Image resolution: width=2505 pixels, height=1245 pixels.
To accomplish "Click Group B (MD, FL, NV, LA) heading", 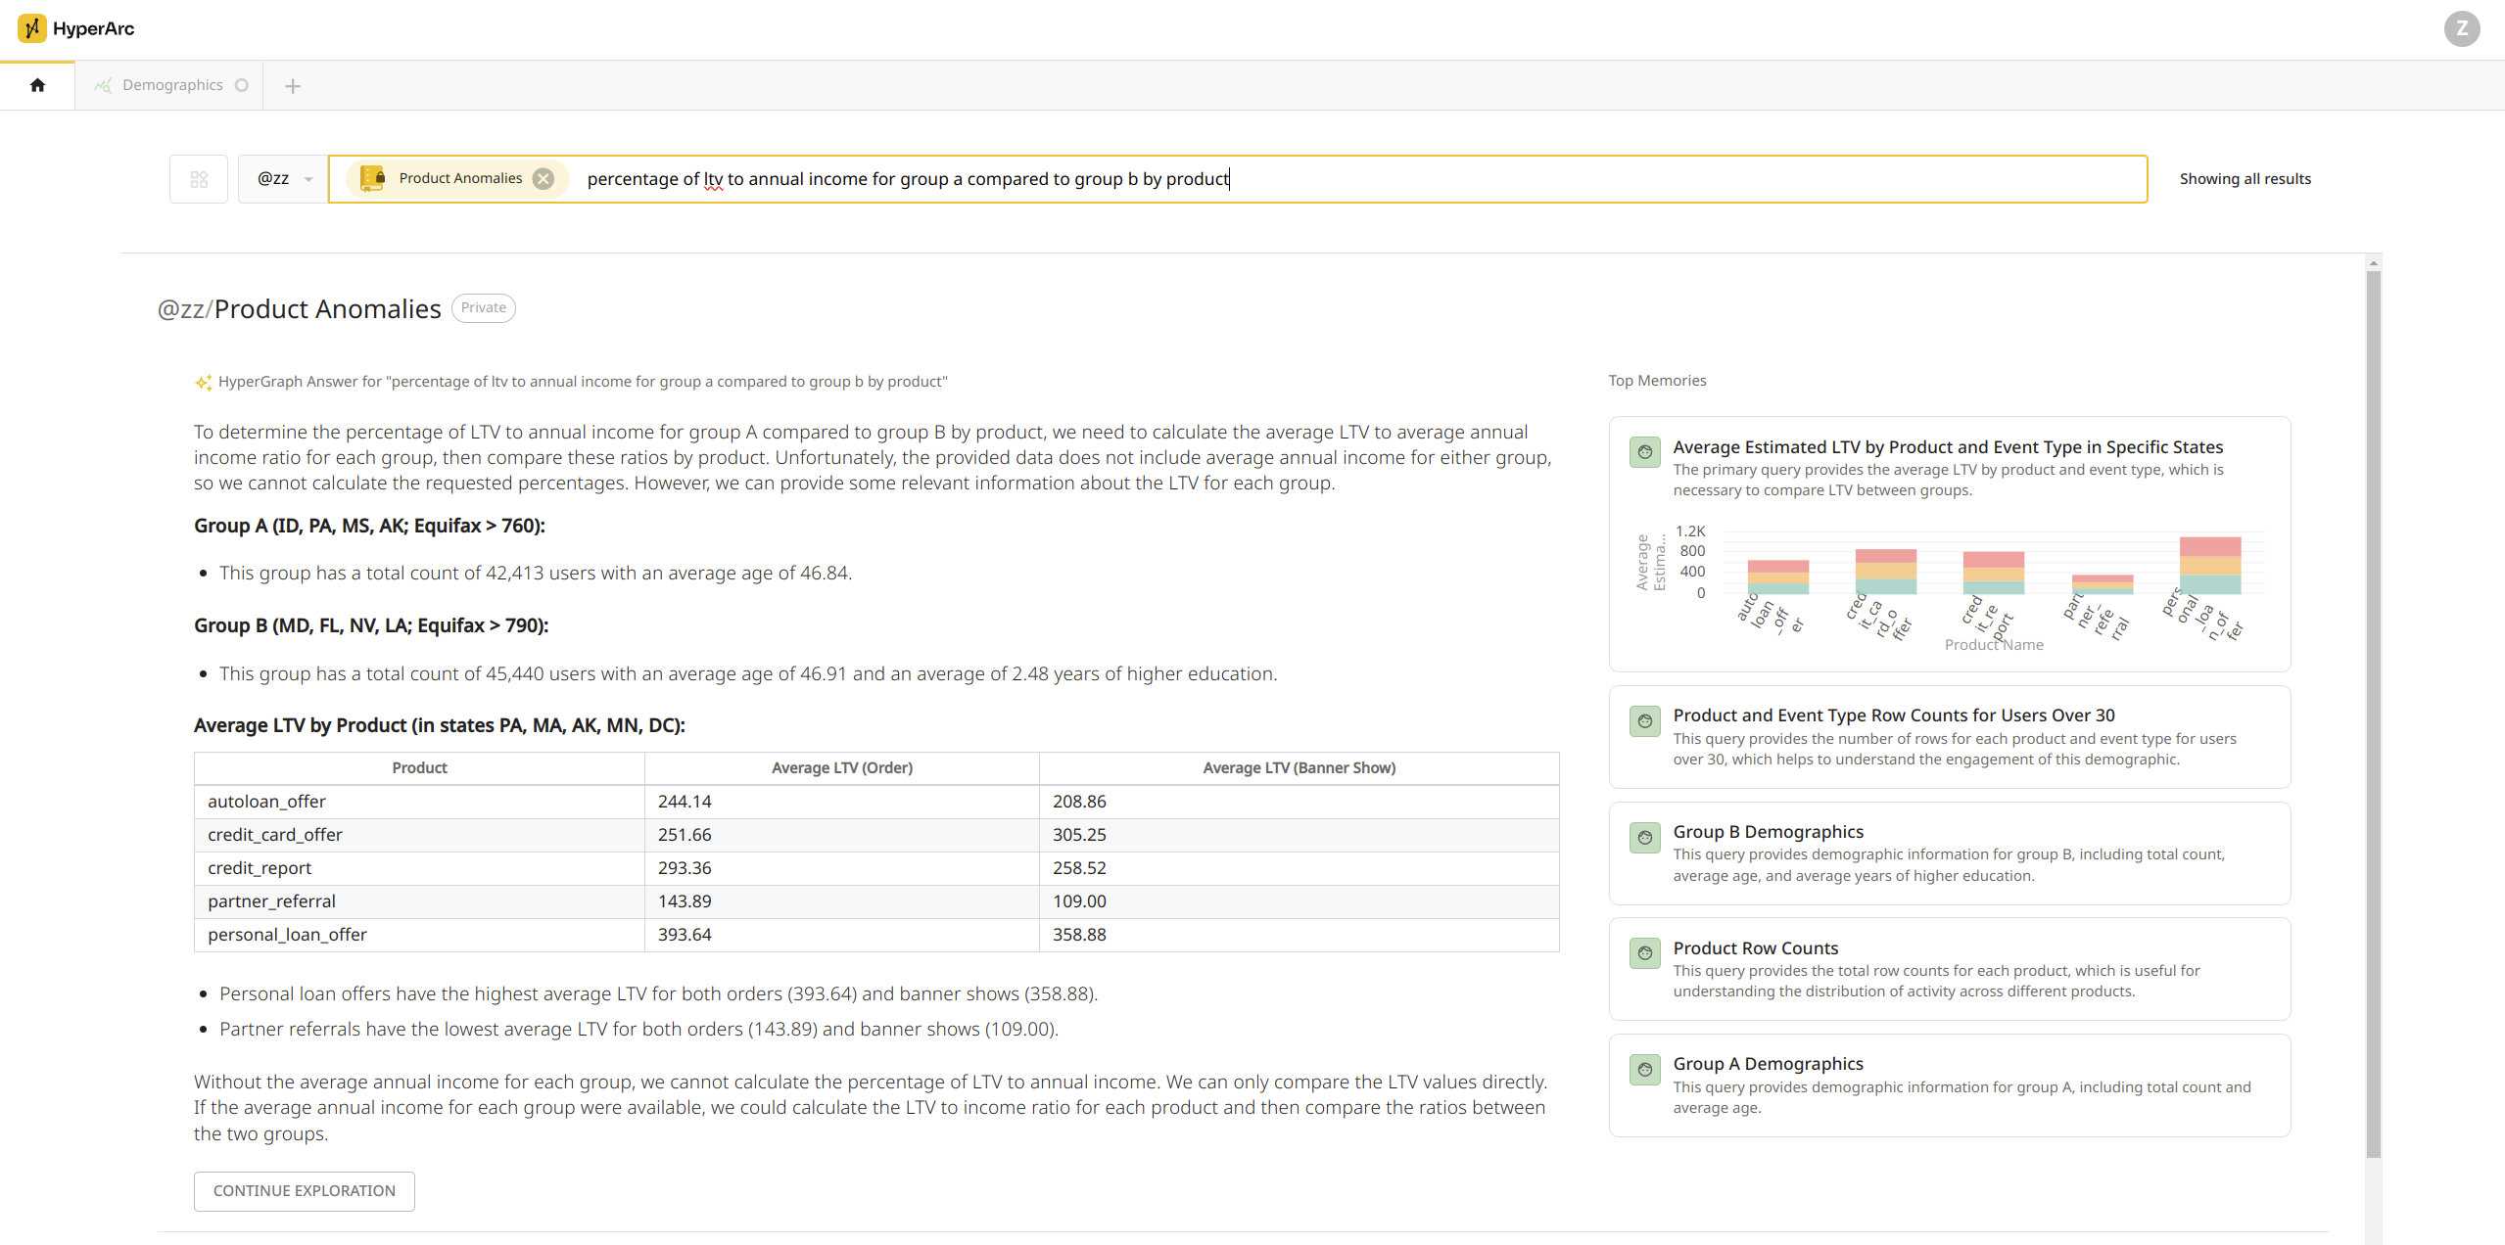I will (x=371, y=625).
